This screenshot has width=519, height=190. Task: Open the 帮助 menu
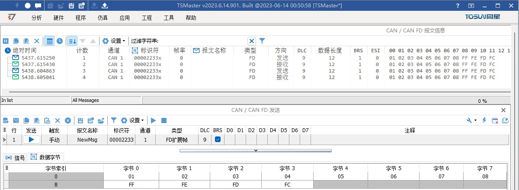[x=191, y=18]
